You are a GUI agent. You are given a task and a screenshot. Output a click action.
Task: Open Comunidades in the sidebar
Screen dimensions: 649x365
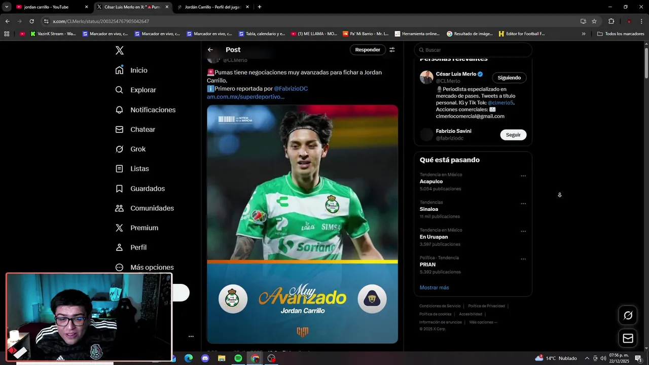(x=145, y=208)
